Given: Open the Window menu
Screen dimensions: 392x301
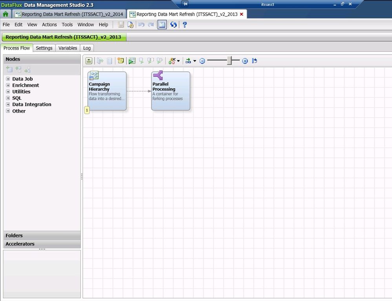Looking at the screenshot, I should (x=86, y=24).
